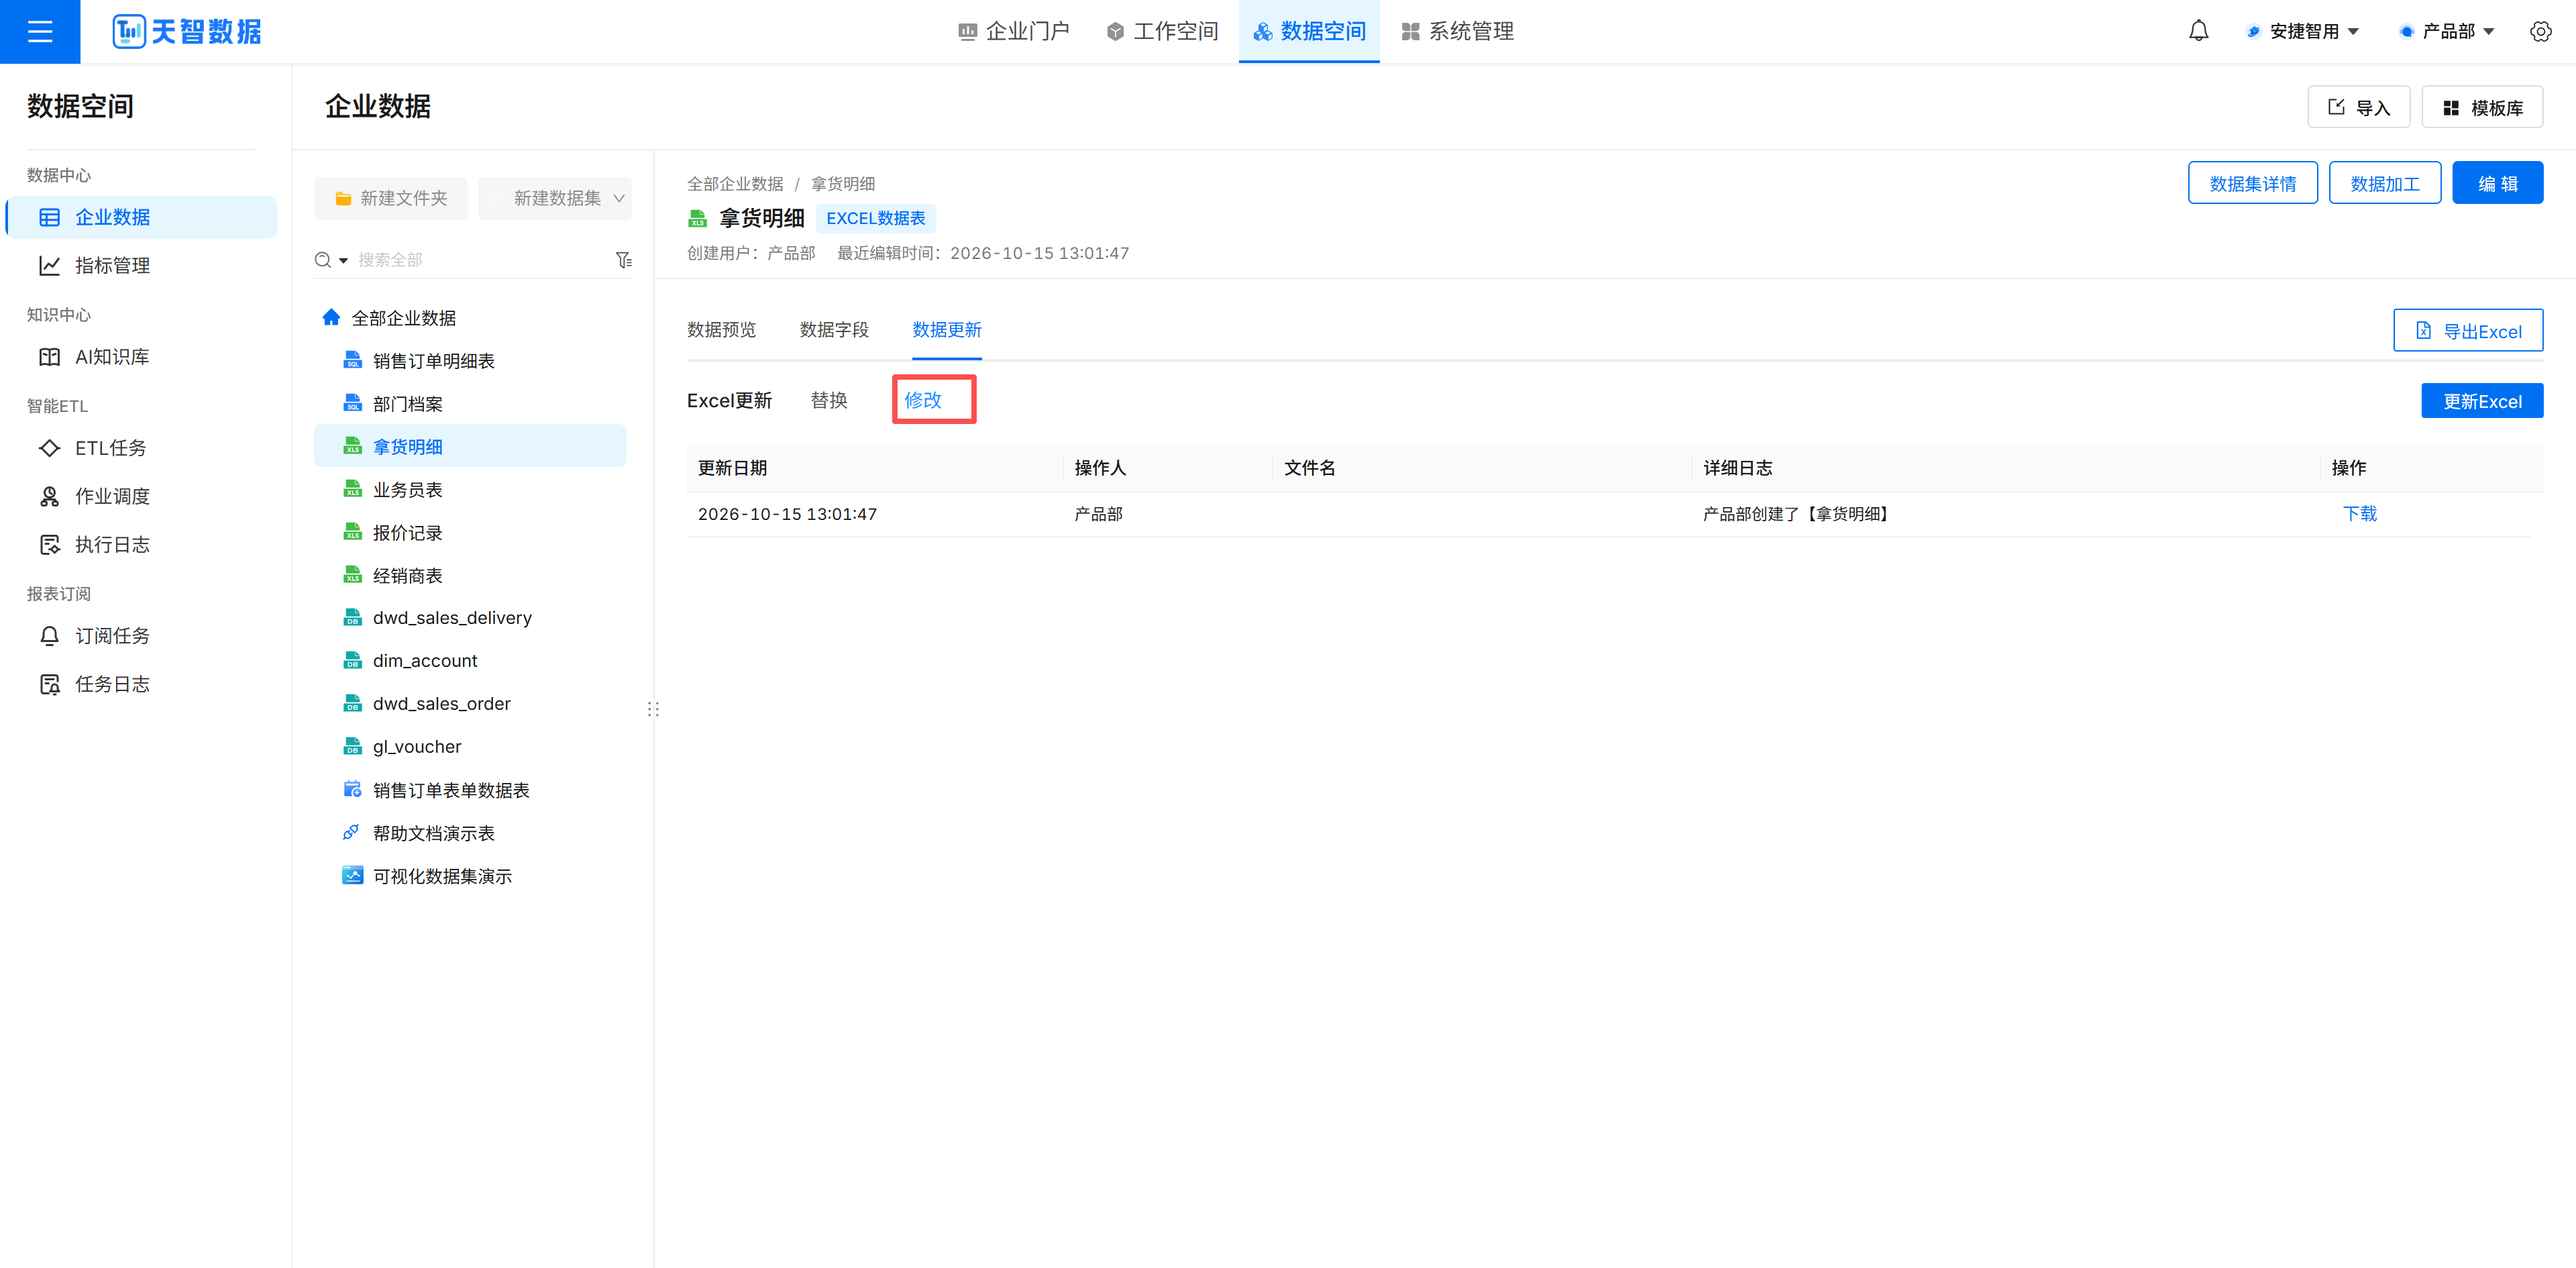Open 任务日志 in the sidebar
2576x1268 pixels.
[141, 684]
